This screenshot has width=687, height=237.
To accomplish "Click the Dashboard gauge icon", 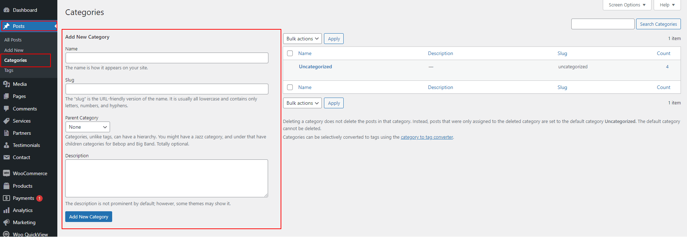I will click(6, 10).
